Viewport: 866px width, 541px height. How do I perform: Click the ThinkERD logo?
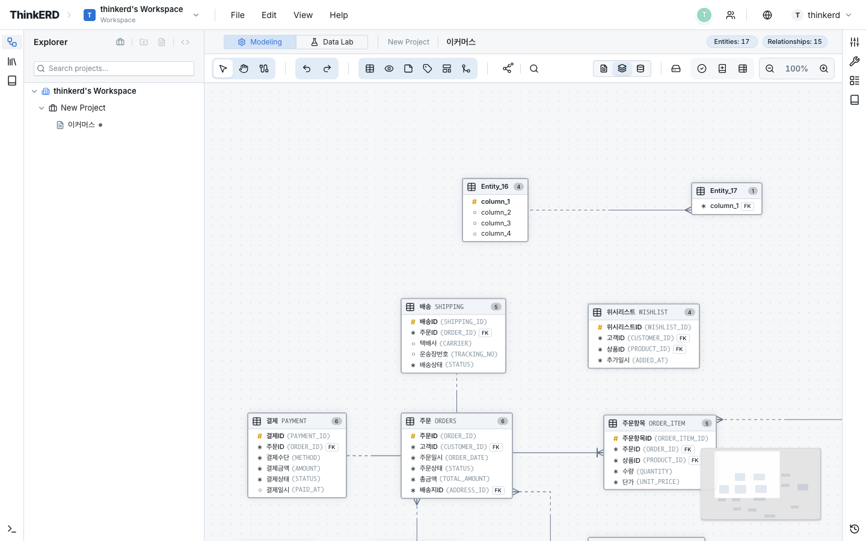click(x=34, y=15)
